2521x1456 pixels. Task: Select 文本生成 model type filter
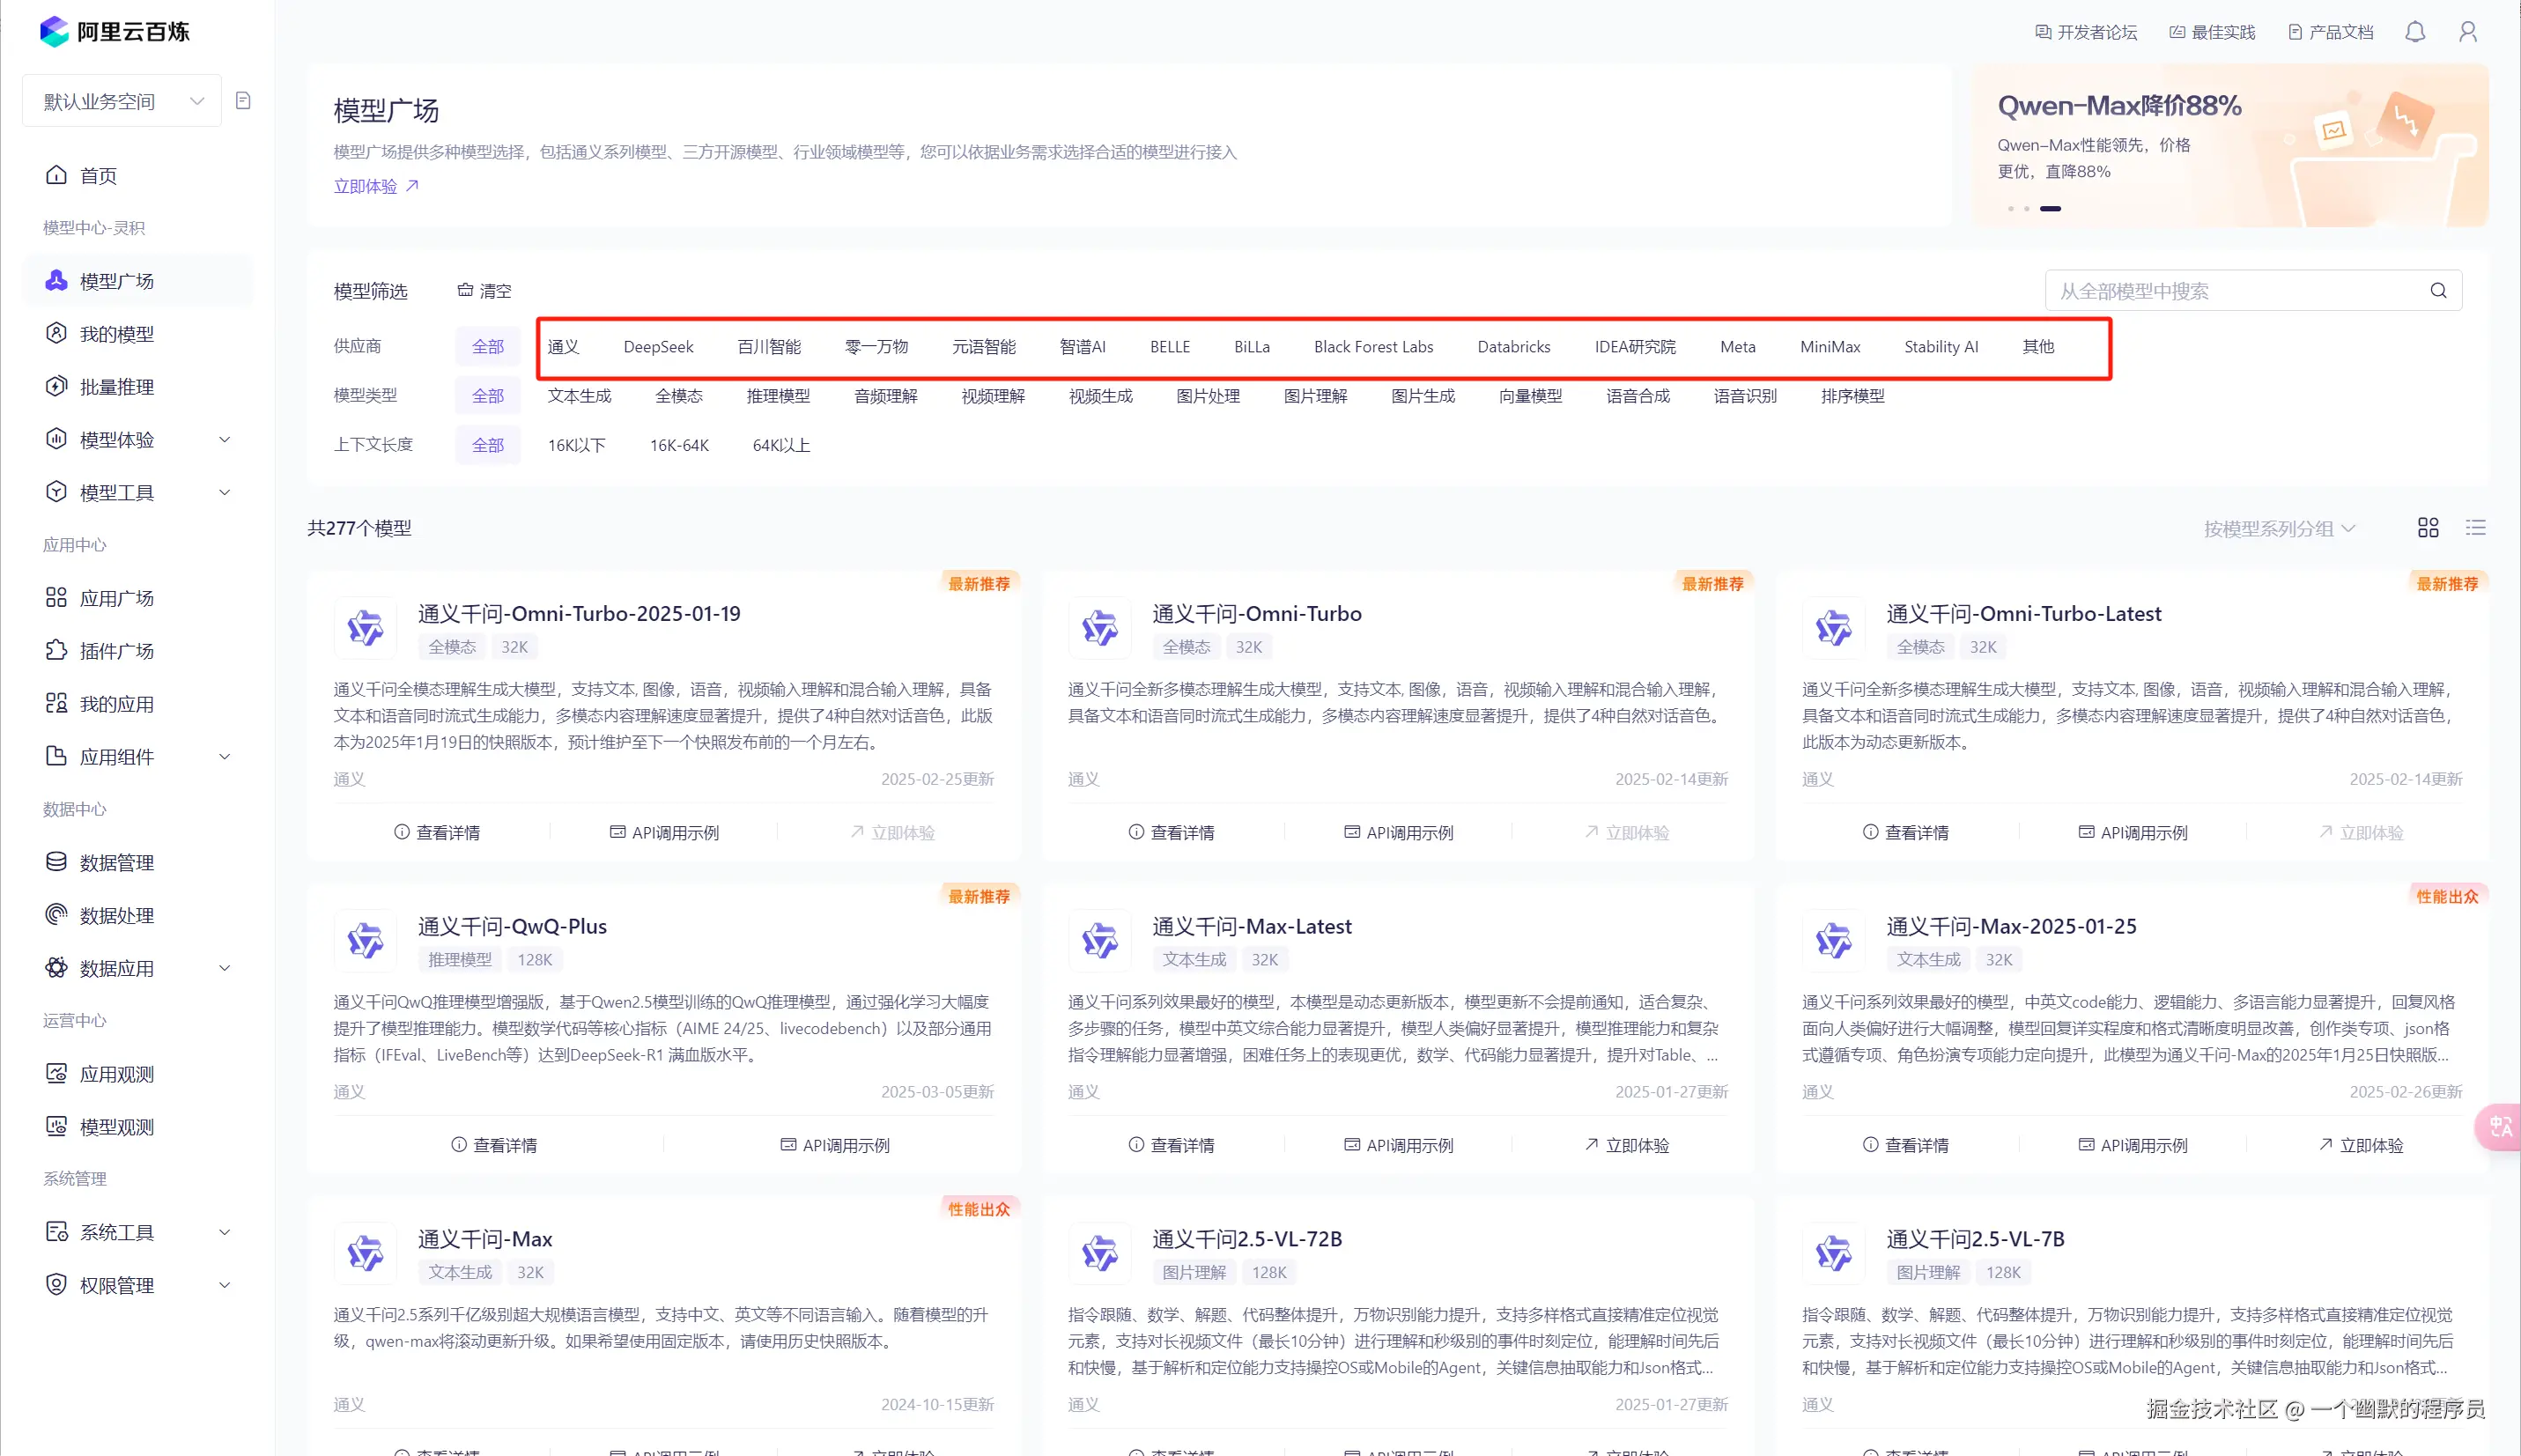[579, 396]
